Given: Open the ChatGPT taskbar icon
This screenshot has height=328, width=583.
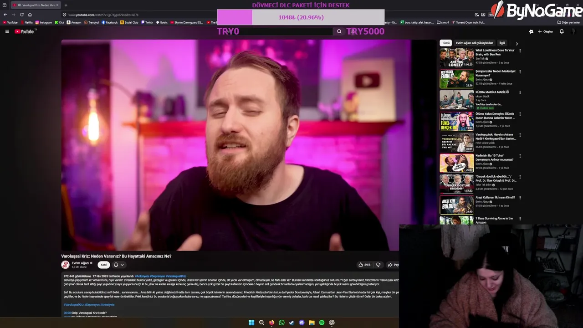Looking at the screenshot, I should (x=332, y=323).
